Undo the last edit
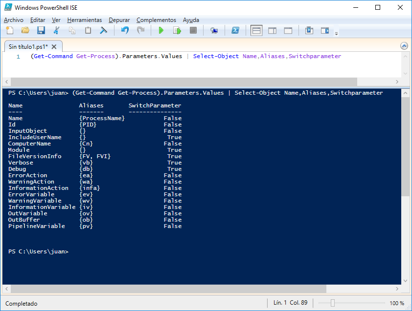 [125, 30]
